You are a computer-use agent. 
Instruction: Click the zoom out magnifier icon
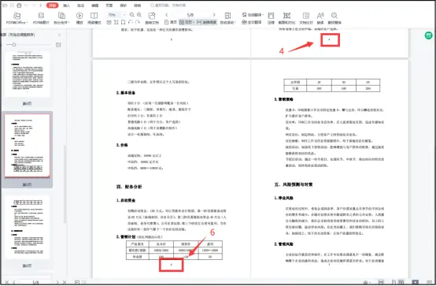132,15
